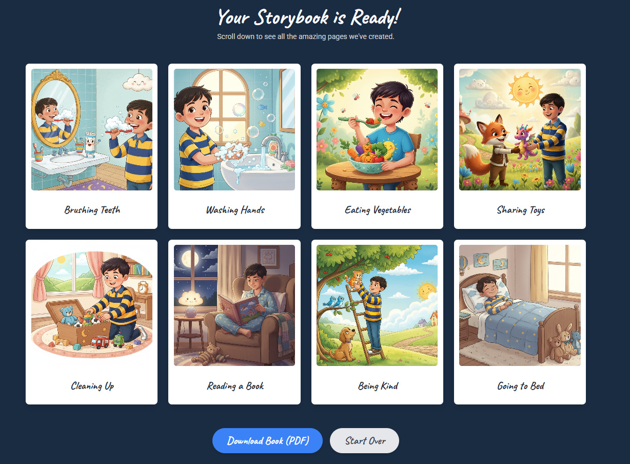Open the Being Kind picture
The image size is (630, 464).
[377, 305]
